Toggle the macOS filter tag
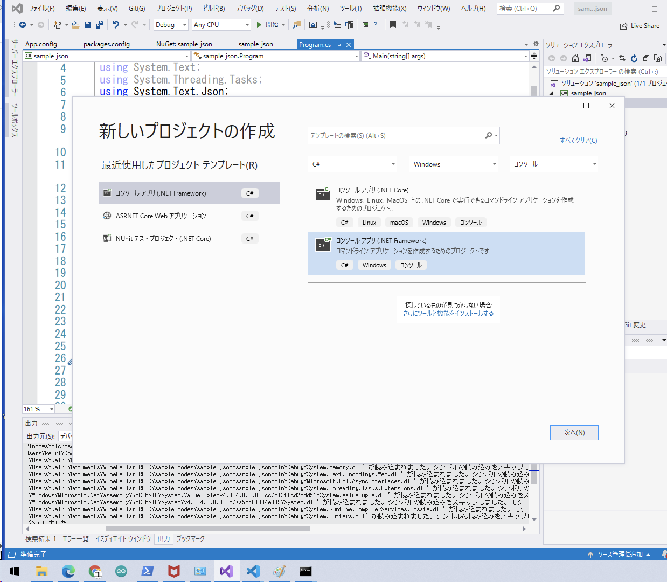This screenshot has height=582, width=667. 399,222
